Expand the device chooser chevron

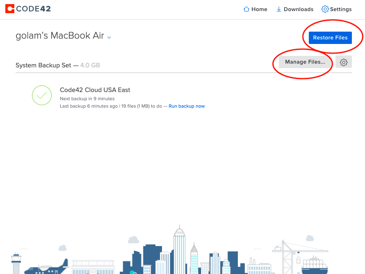(109, 37)
